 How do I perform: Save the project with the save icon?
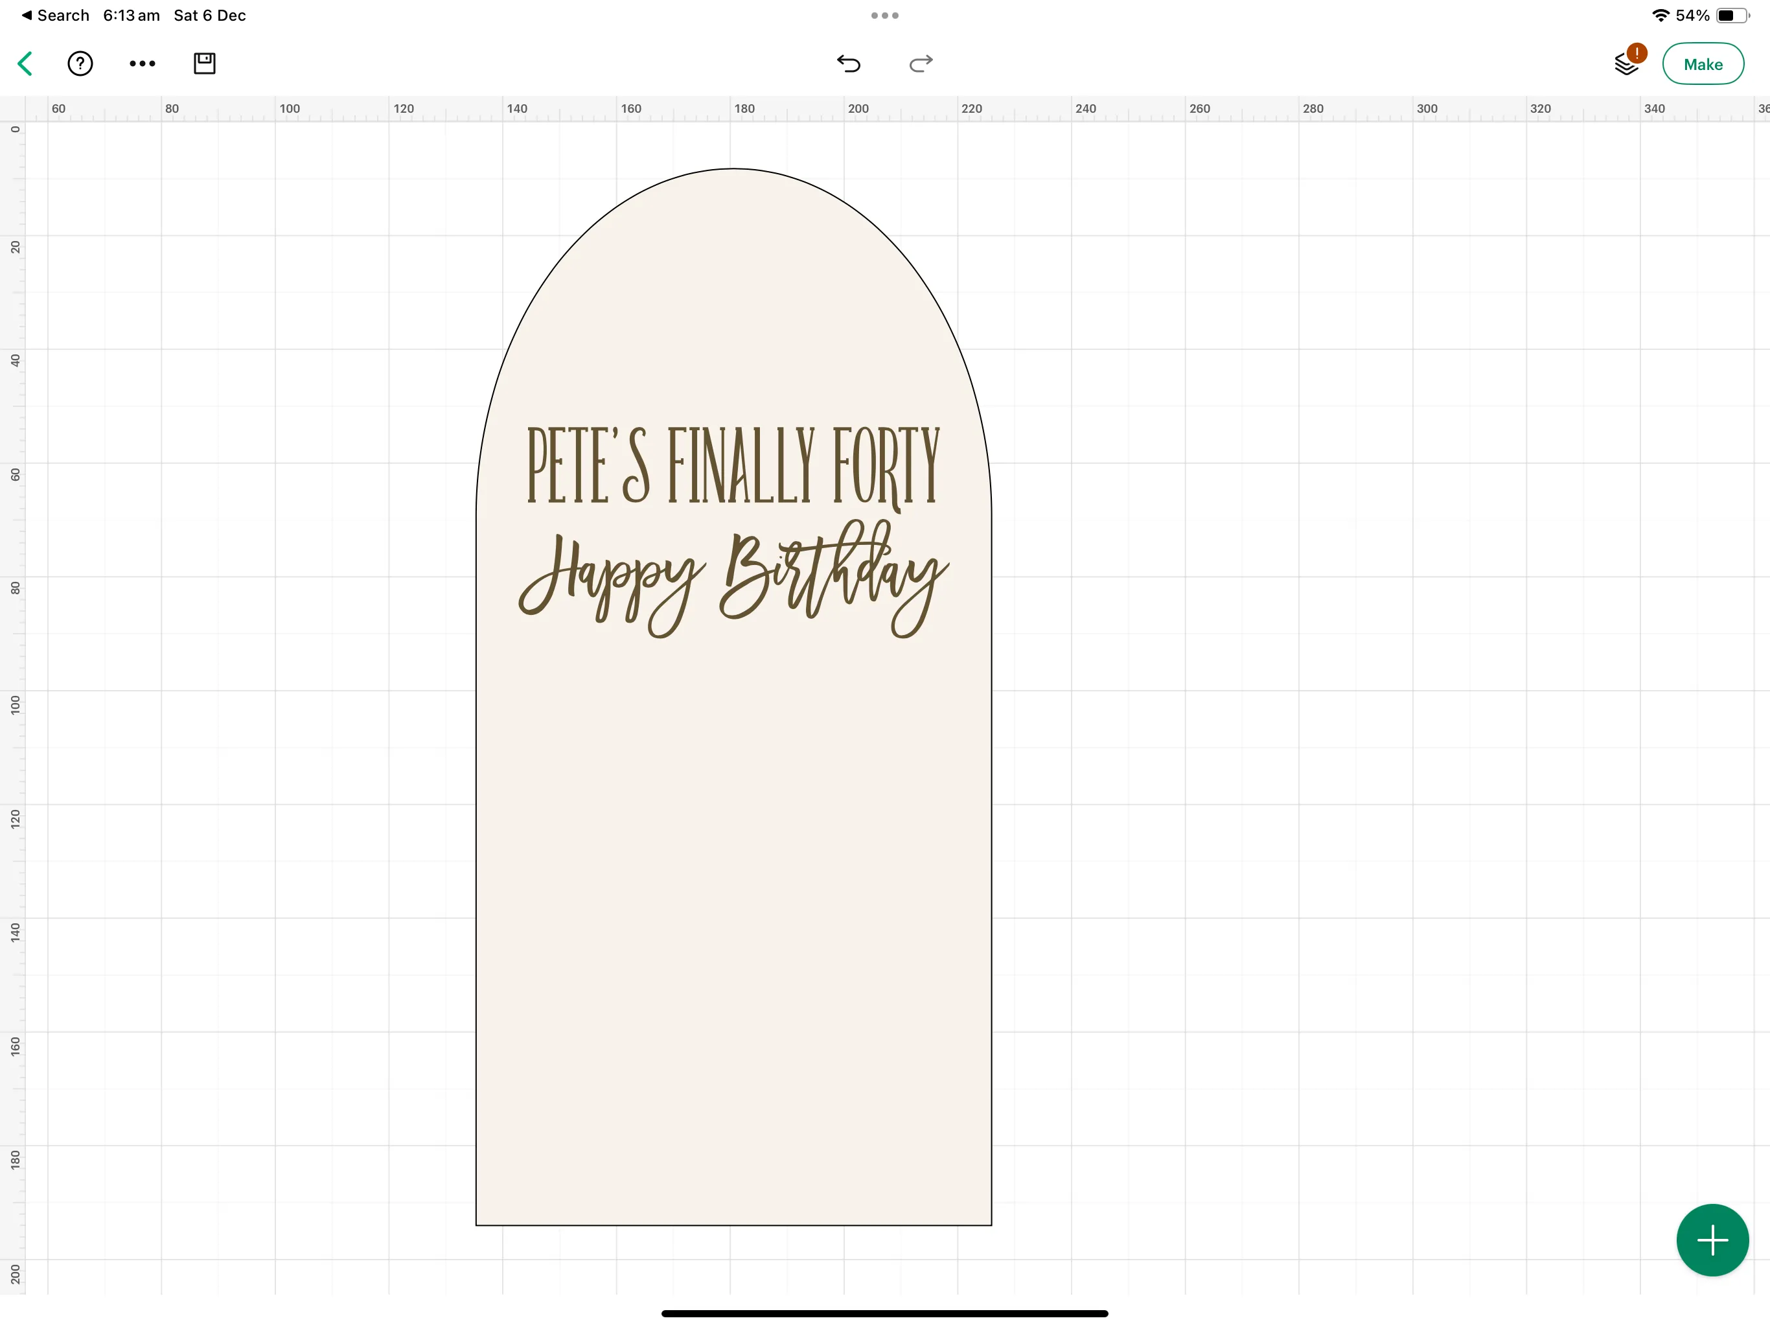204,64
